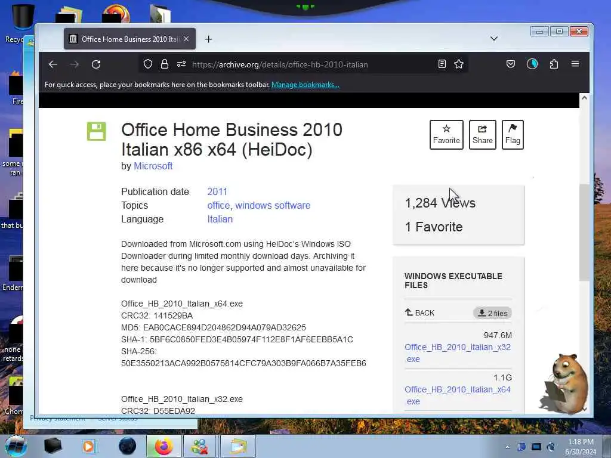Image resolution: width=611 pixels, height=458 pixels.
Task: Reload the page with the refresh icon
Action: 96,64
